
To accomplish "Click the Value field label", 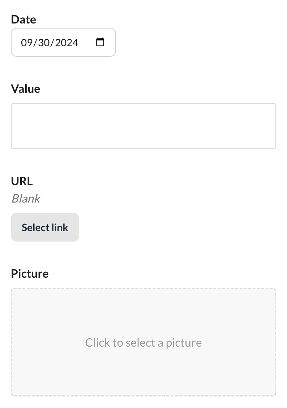I will point(26,89).
